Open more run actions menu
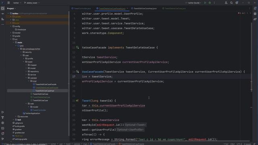Viewport: 258px width, 145px height. (214, 3)
